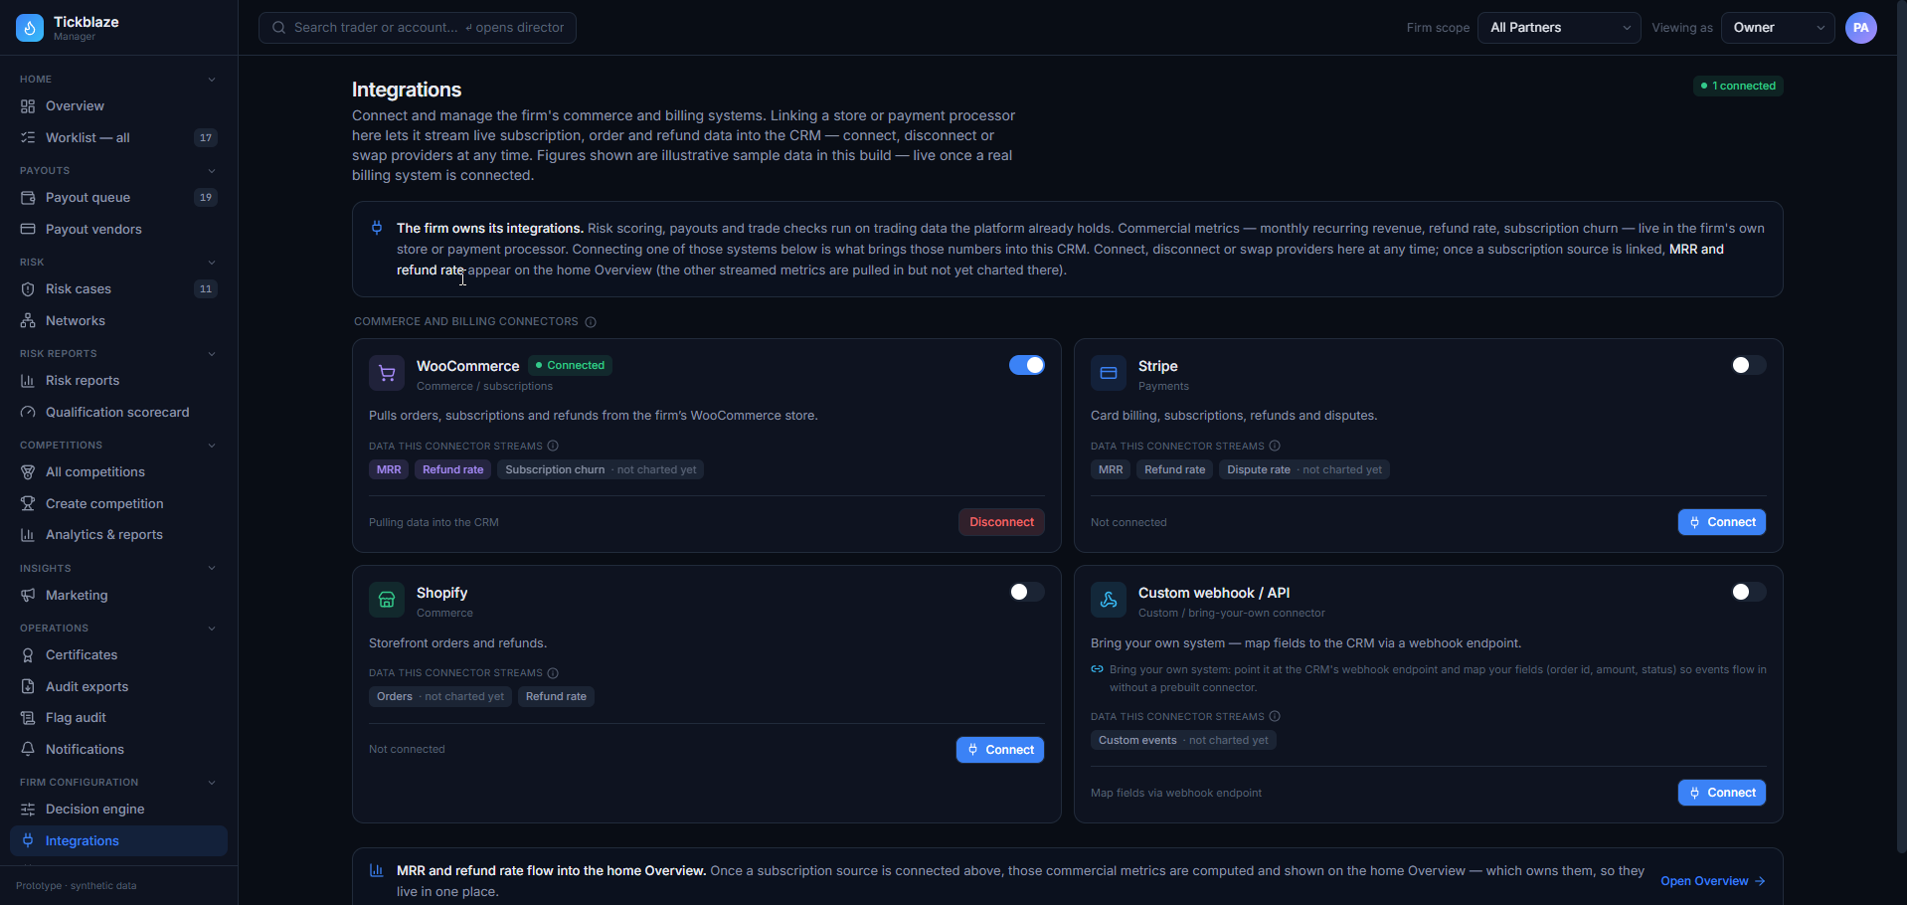Click the PA user avatar
Viewport: 1907px width, 905px height.
pos(1861,28)
